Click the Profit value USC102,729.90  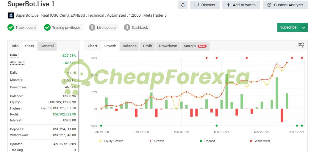(x=65, y=114)
